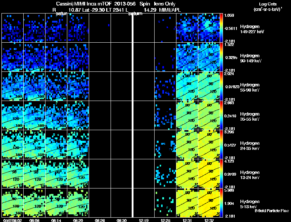The image size is (291, 222).
Task: Click the color scale bar for 149-227 keV
Action: (221, 28)
